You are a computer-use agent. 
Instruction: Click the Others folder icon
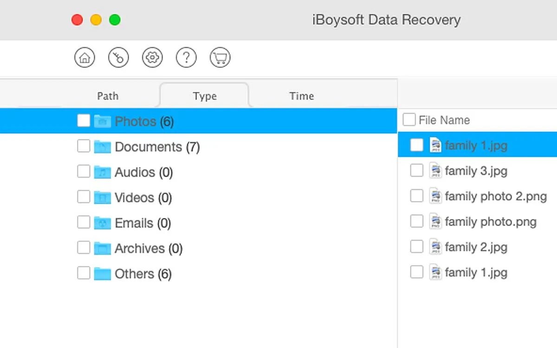click(102, 274)
